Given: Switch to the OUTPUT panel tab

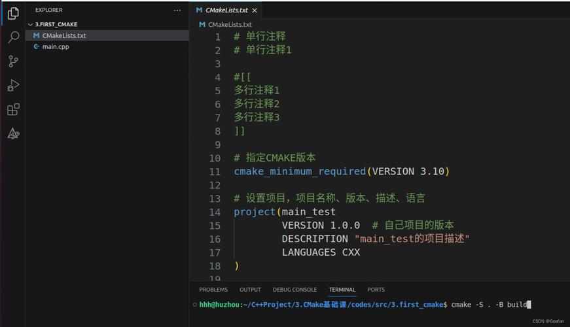Looking at the screenshot, I should [x=250, y=290].
